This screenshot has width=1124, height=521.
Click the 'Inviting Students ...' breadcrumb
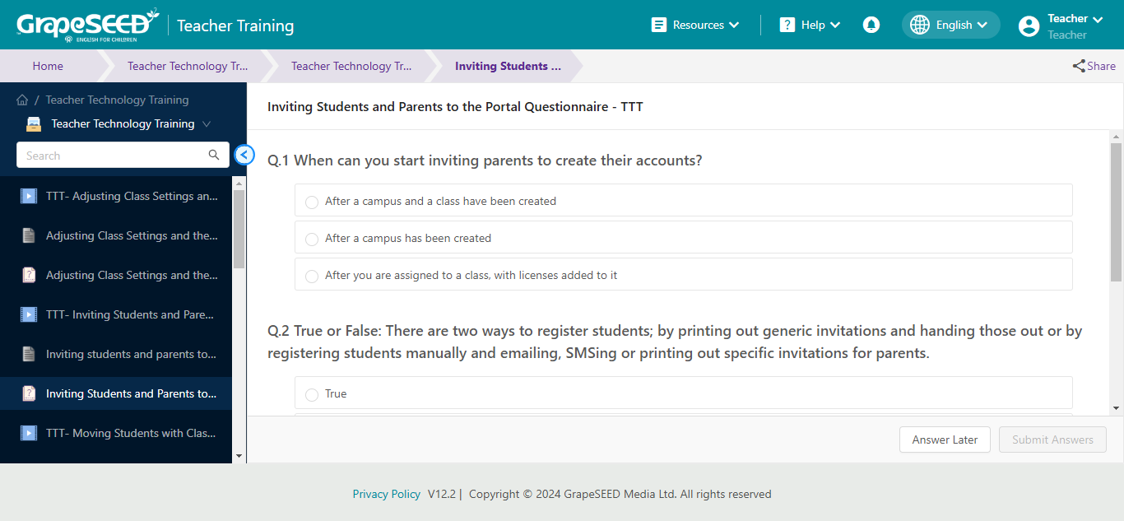pos(508,66)
